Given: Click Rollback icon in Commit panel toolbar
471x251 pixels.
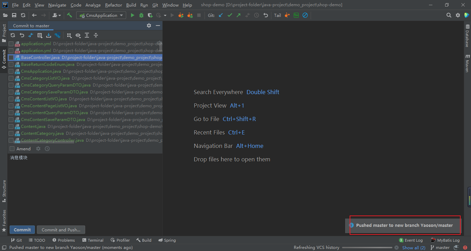Looking at the screenshot, I should click(22, 35).
